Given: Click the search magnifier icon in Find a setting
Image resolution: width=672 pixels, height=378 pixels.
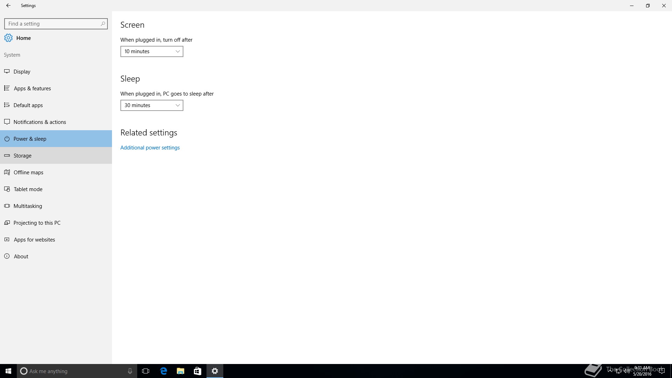Looking at the screenshot, I should click(103, 24).
